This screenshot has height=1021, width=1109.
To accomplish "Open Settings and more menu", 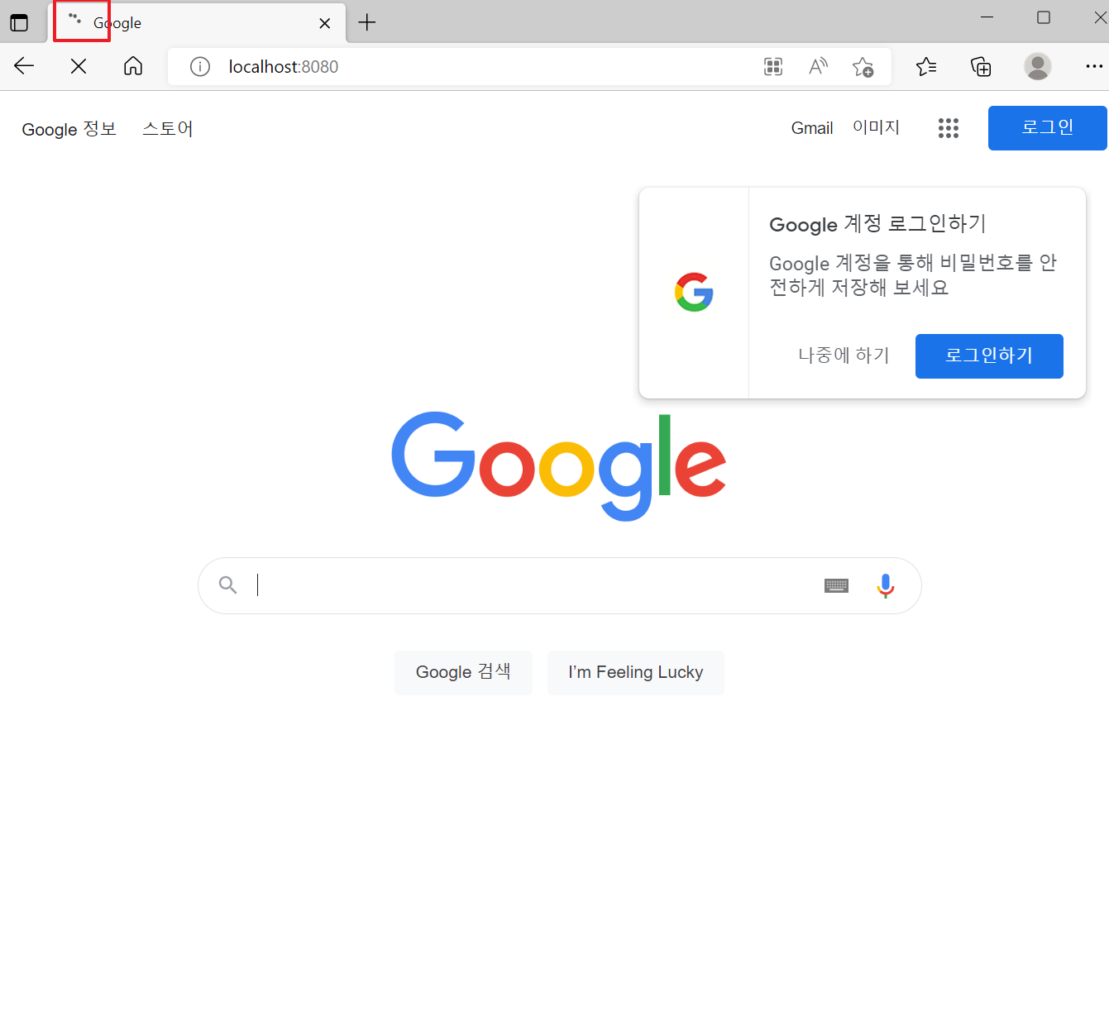I will point(1094,66).
